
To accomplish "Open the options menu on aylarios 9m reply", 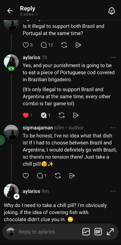I will (113, 191).
